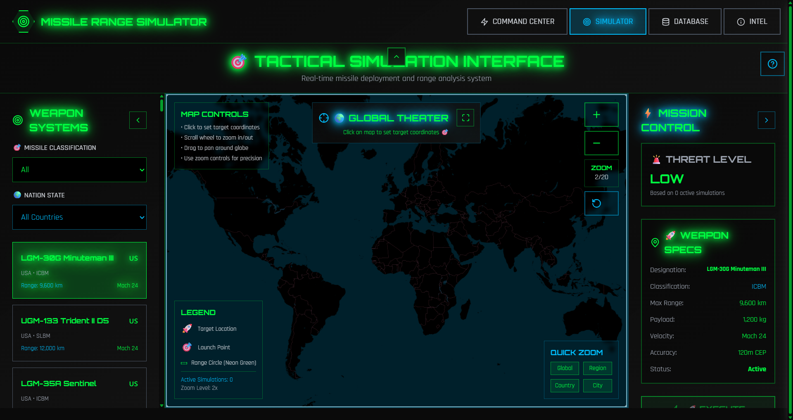Click 'Based on 0 active simulations' text
Viewport: 793px width, 420px height.
687,193
